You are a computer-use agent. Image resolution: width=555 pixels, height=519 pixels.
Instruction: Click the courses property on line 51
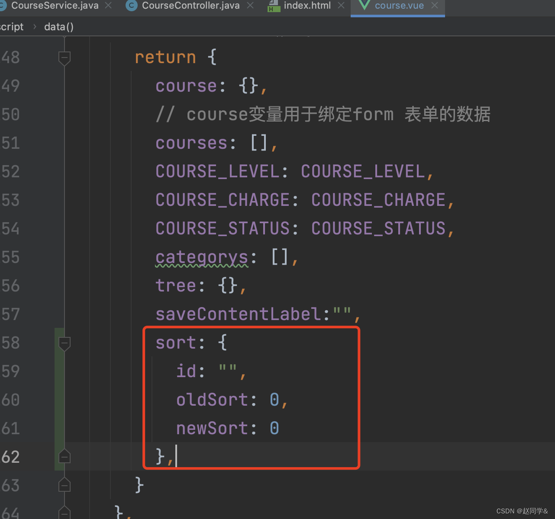point(191,143)
